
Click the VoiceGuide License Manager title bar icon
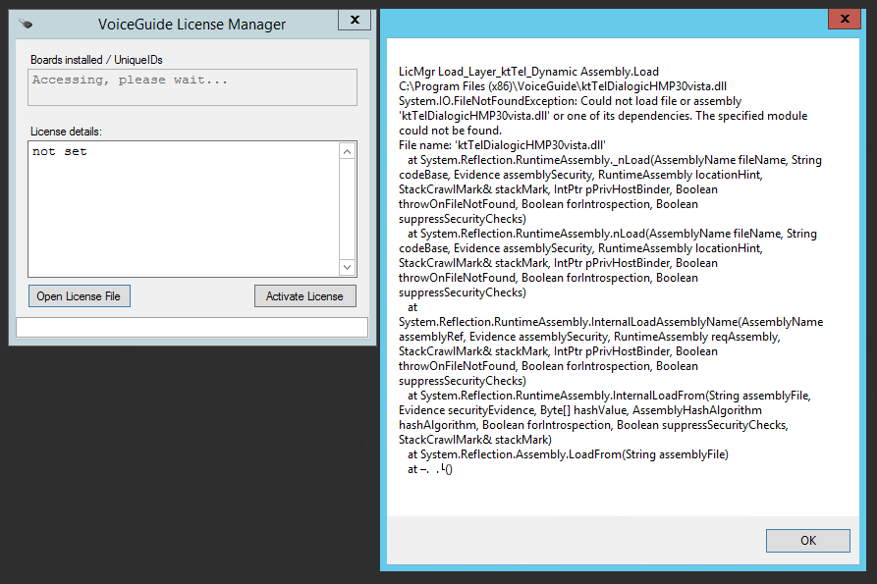26,24
